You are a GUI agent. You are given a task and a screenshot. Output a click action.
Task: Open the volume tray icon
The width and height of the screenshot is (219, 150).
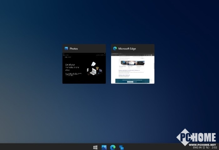point(207,147)
